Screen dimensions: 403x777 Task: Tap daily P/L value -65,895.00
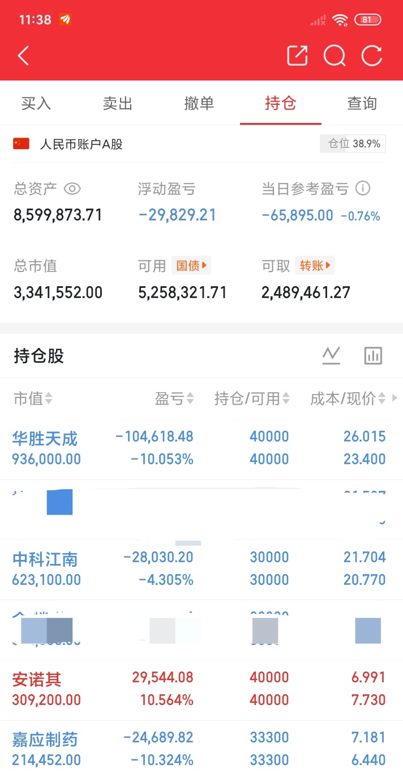(298, 215)
